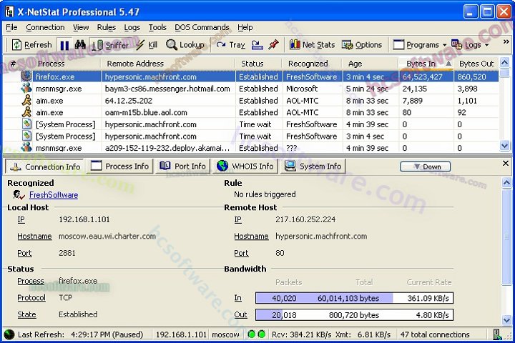Click the firefox.exe process icon
This screenshot has height=343, width=515.
pos(26,76)
